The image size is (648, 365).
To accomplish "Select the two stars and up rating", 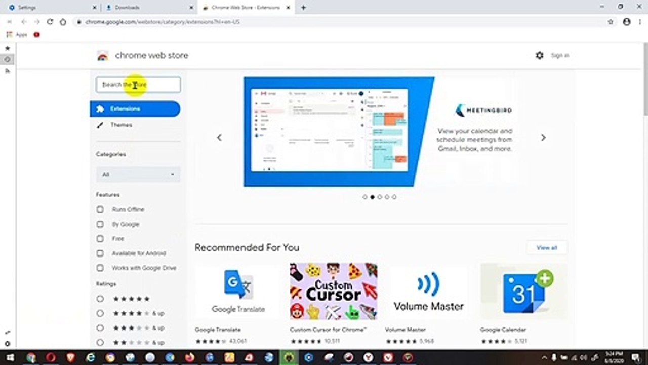I will 100,342.
